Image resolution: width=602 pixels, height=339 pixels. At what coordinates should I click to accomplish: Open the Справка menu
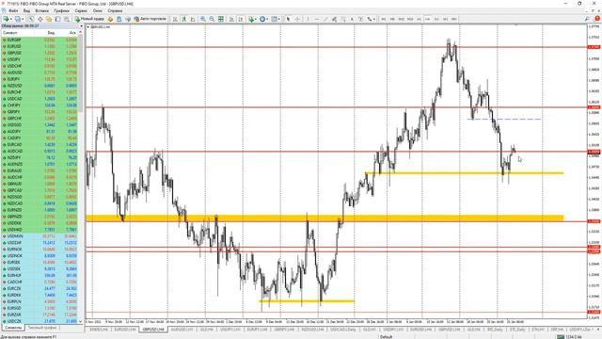(x=115, y=10)
